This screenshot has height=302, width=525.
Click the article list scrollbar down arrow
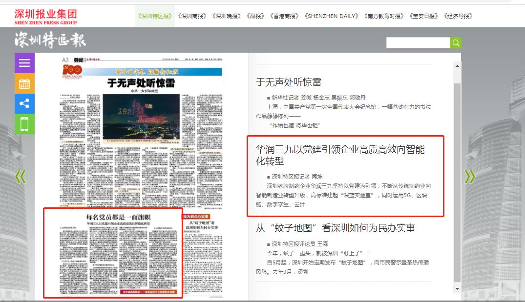coord(458,288)
